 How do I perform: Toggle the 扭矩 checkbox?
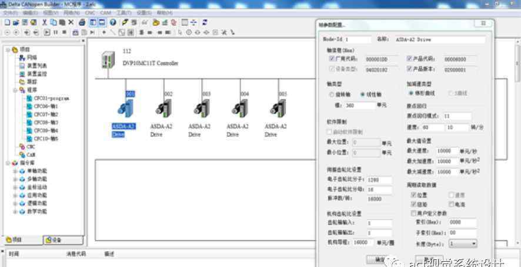click(413, 204)
